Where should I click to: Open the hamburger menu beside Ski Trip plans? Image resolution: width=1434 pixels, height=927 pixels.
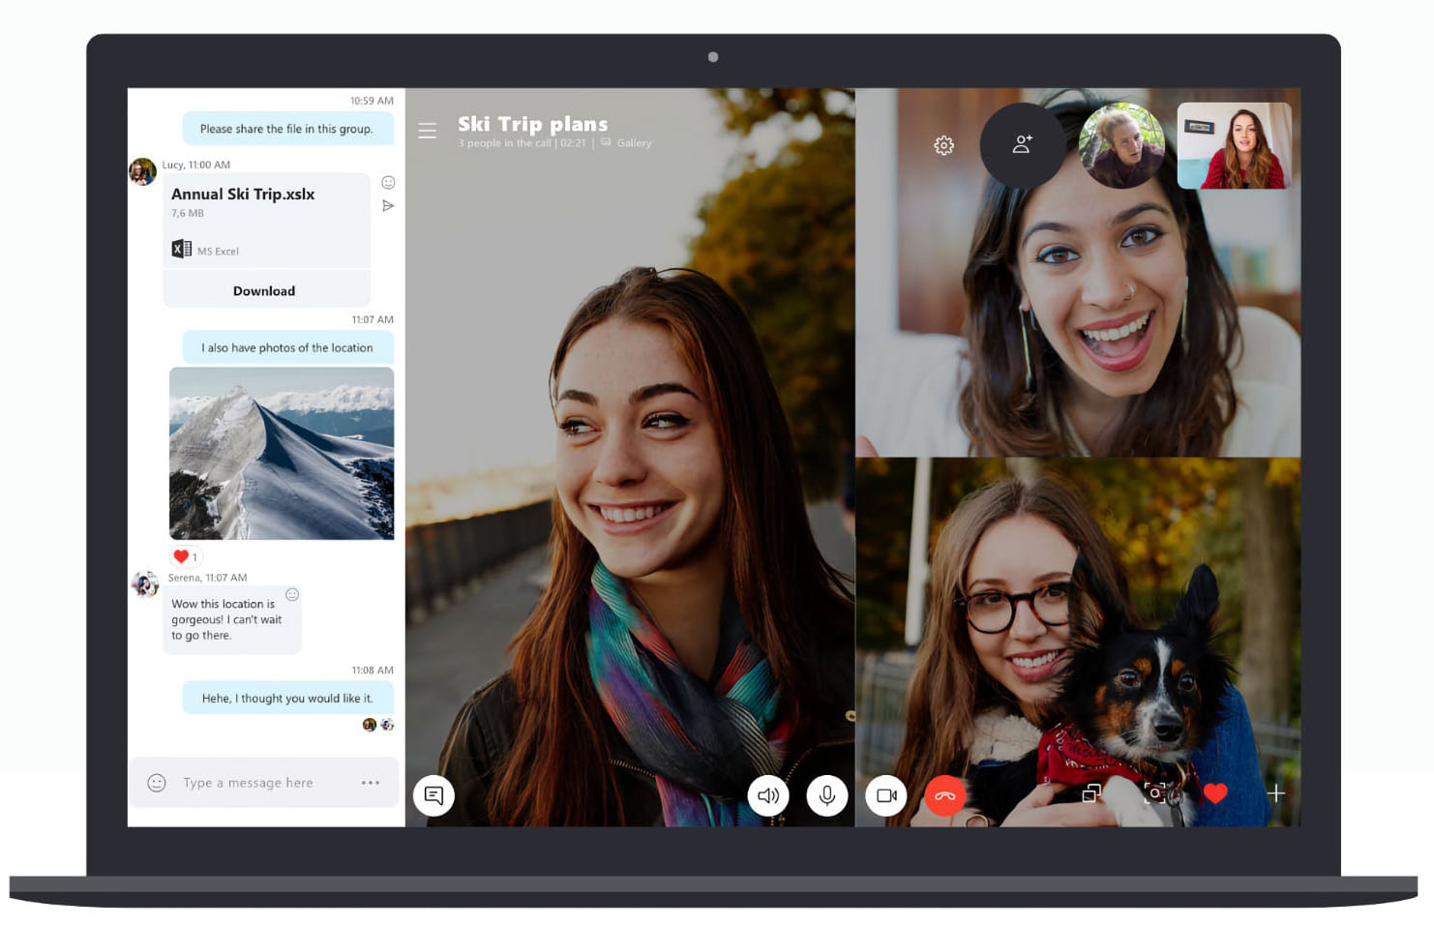[x=427, y=130]
